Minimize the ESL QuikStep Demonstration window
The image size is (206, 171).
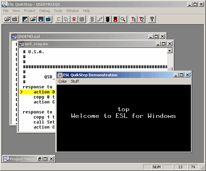point(176,75)
